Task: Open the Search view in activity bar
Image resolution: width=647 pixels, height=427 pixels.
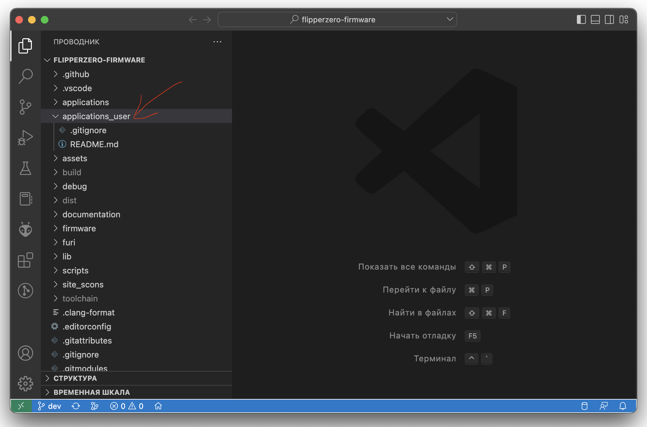Action: 25,76
